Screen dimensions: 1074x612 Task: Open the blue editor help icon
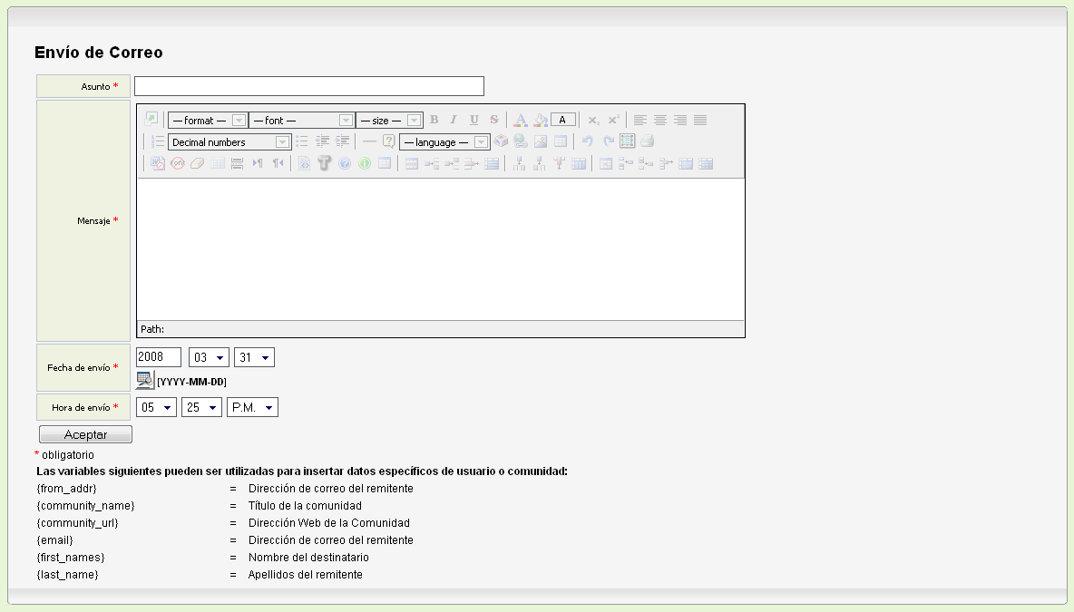coord(345,163)
